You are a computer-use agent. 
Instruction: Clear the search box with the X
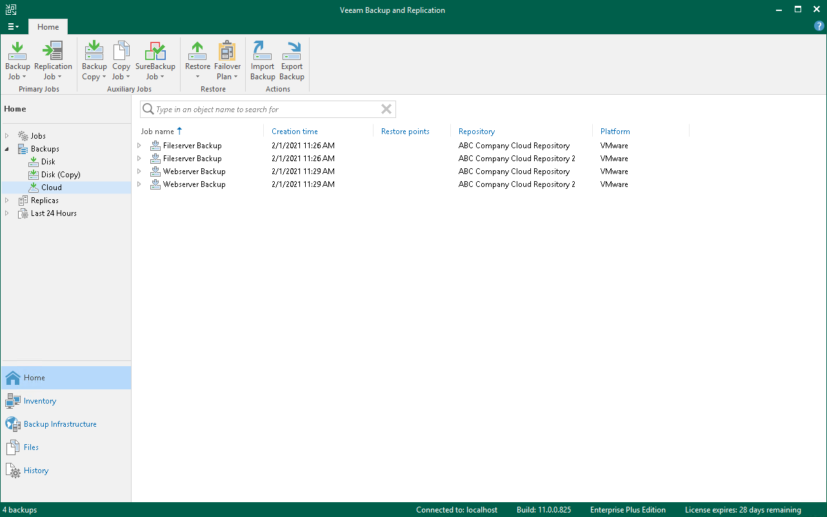[x=386, y=109]
